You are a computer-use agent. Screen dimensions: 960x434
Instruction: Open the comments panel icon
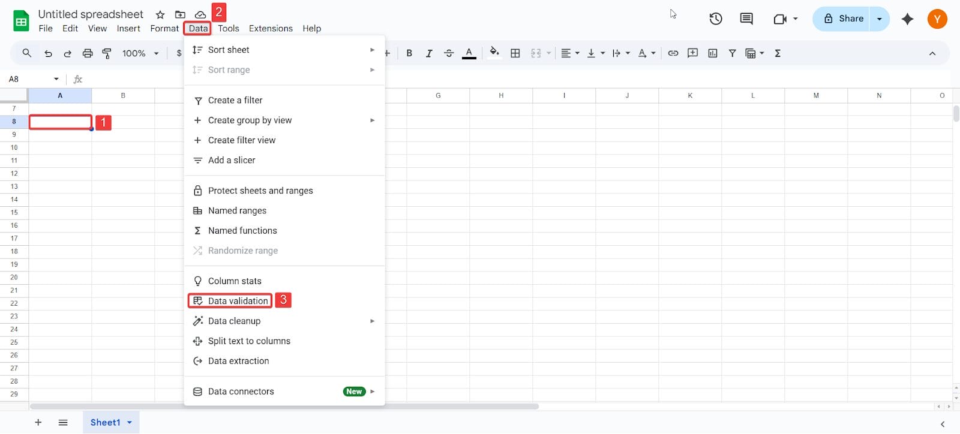(x=746, y=19)
